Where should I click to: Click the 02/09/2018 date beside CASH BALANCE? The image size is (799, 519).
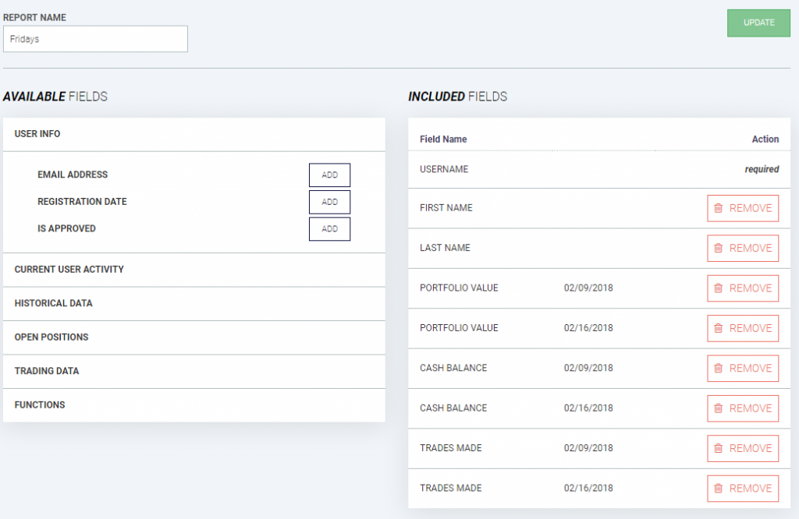coord(588,368)
